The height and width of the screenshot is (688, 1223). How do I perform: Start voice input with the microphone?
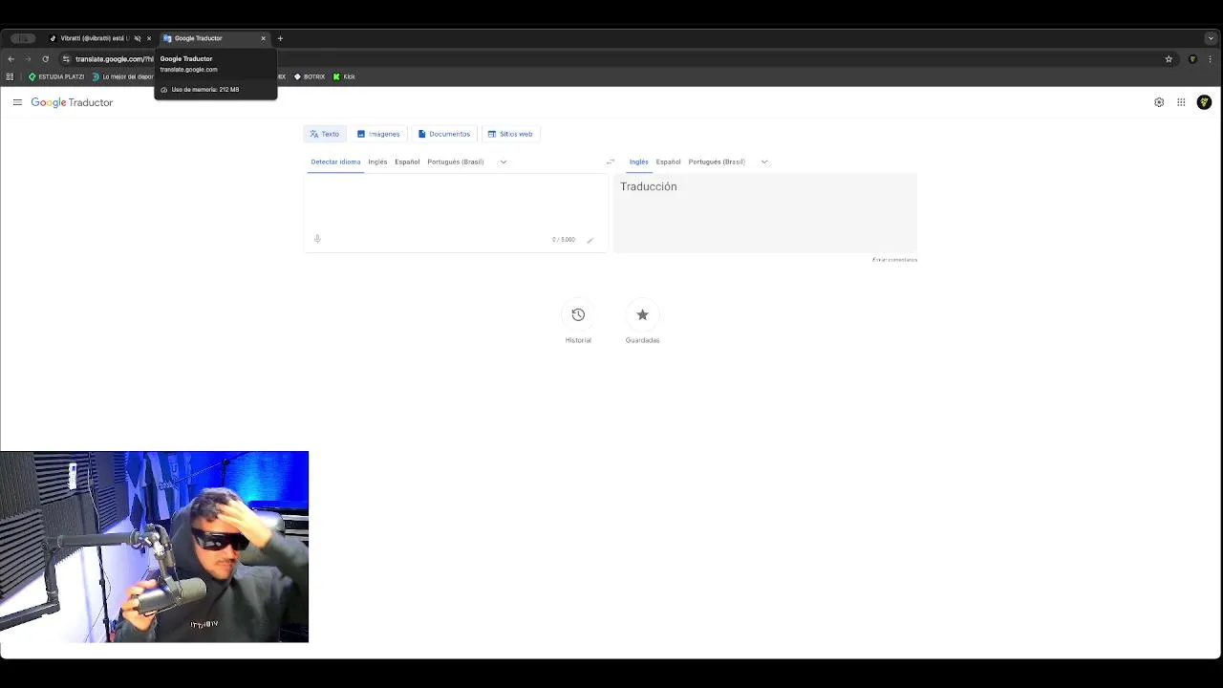pyautogui.click(x=317, y=239)
